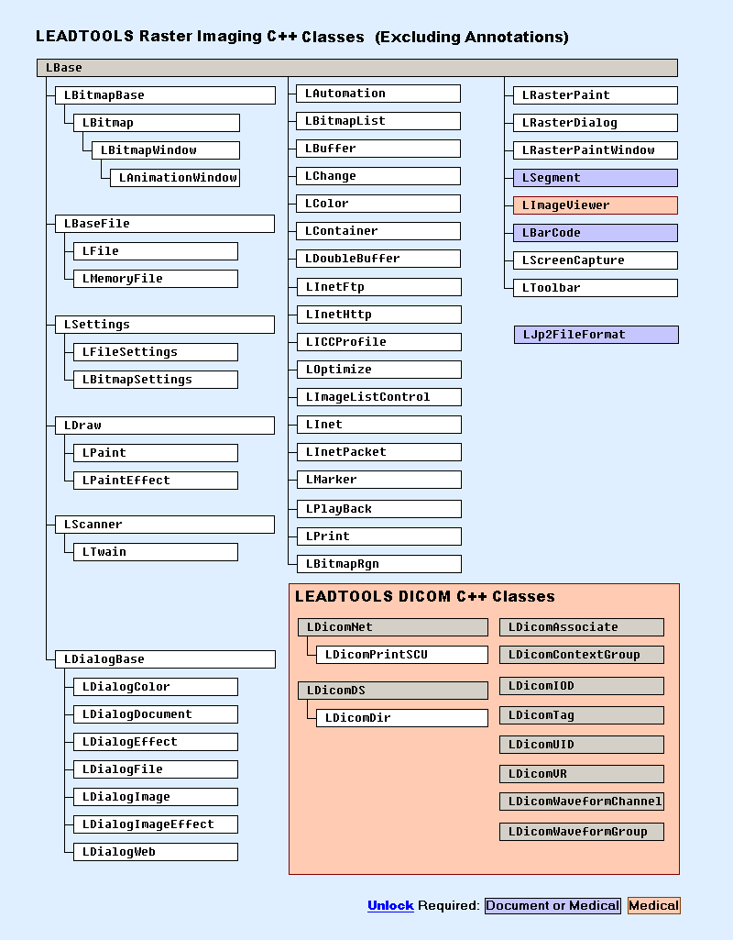Open the LDicomPrintSCU class box
This screenshot has height=940, width=733.
402,655
